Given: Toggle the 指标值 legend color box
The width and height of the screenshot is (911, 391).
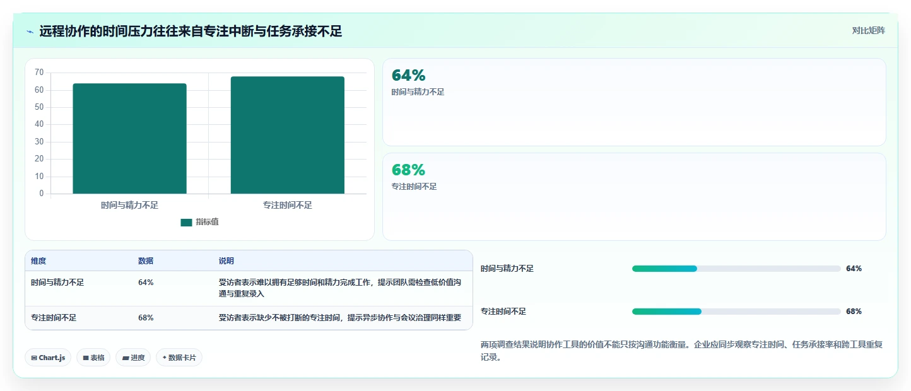Looking at the screenshot, I should coord(186,222).
